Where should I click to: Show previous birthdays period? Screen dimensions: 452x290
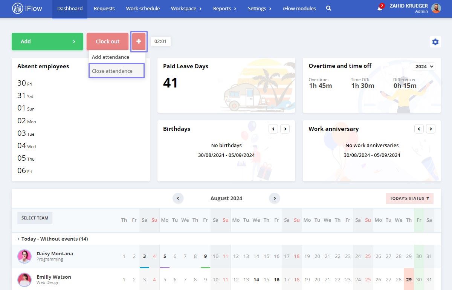click(x=273, y=129)
